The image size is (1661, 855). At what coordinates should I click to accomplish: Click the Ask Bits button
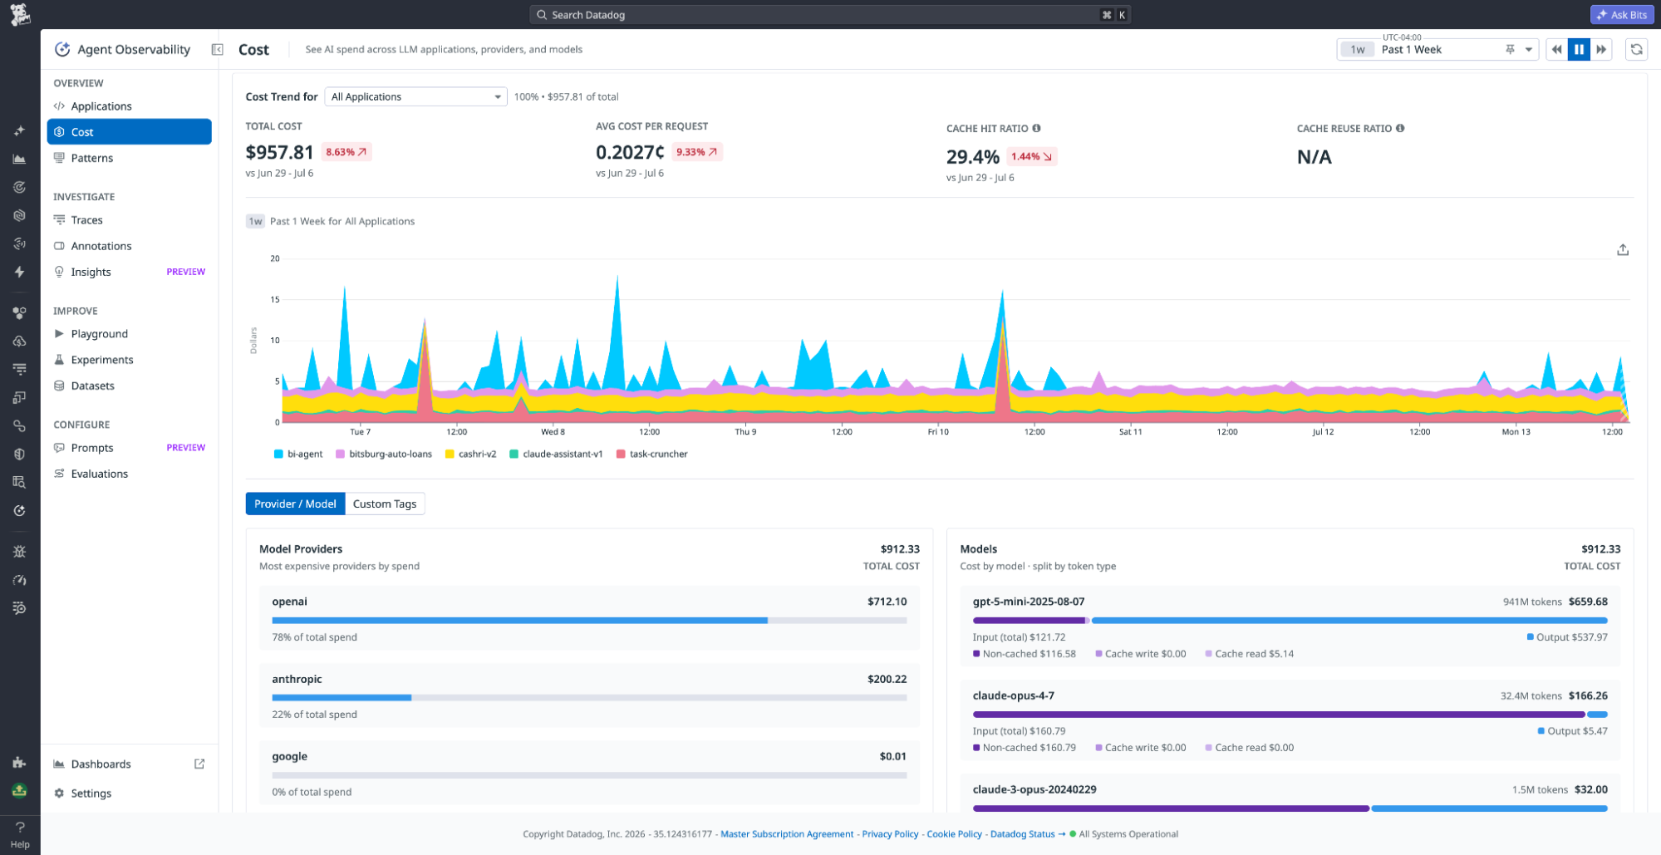pyautogui.click(x=1621, y=15)
